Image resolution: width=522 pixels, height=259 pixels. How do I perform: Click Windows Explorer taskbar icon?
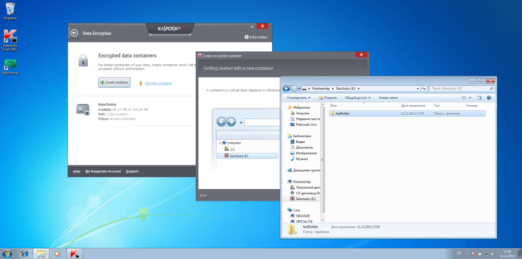(41, 254)
